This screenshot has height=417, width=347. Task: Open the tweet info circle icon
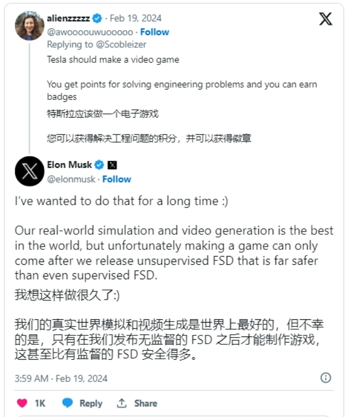[326, 378]
